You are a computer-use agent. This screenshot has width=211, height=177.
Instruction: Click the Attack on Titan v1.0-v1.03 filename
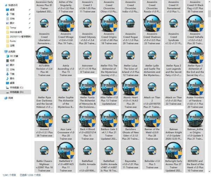click(173, 100)
